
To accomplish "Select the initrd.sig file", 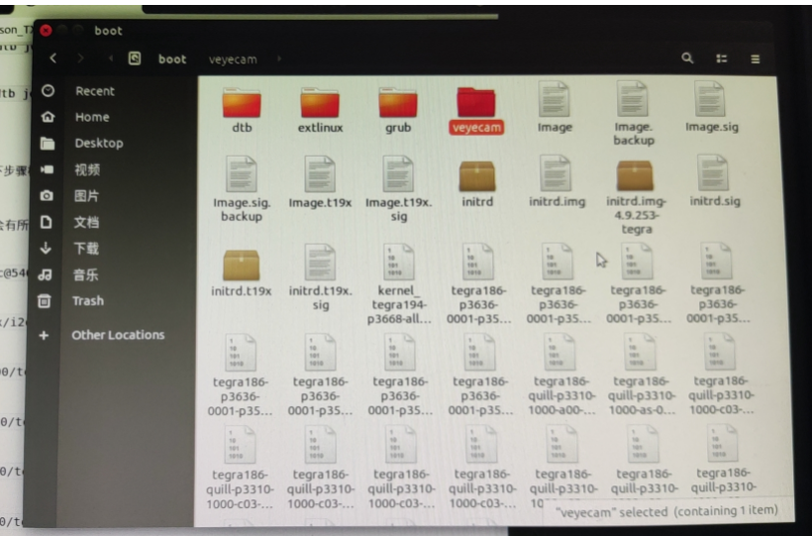I will click(x=714, y=181).
